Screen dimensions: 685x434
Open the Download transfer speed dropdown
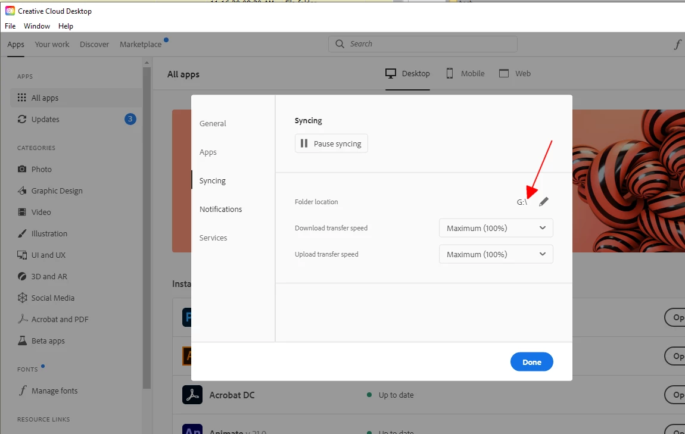pyautogui.click(x=496, y=228)
